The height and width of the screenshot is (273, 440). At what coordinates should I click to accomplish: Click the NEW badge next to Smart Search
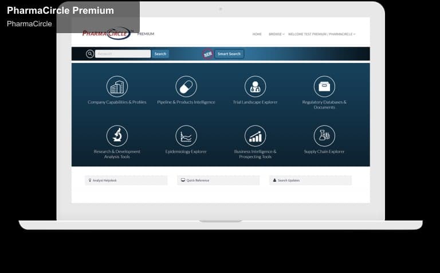[207, 54]
